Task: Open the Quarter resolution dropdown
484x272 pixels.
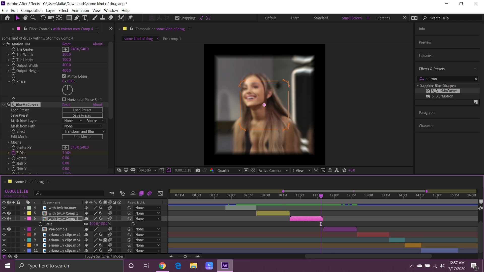Action: click(229, 171)
